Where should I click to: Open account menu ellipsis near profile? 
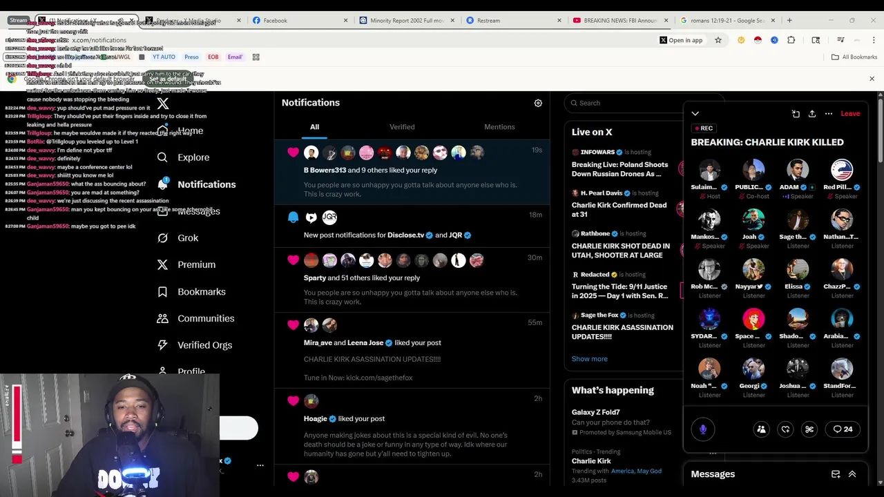(260, 465)
